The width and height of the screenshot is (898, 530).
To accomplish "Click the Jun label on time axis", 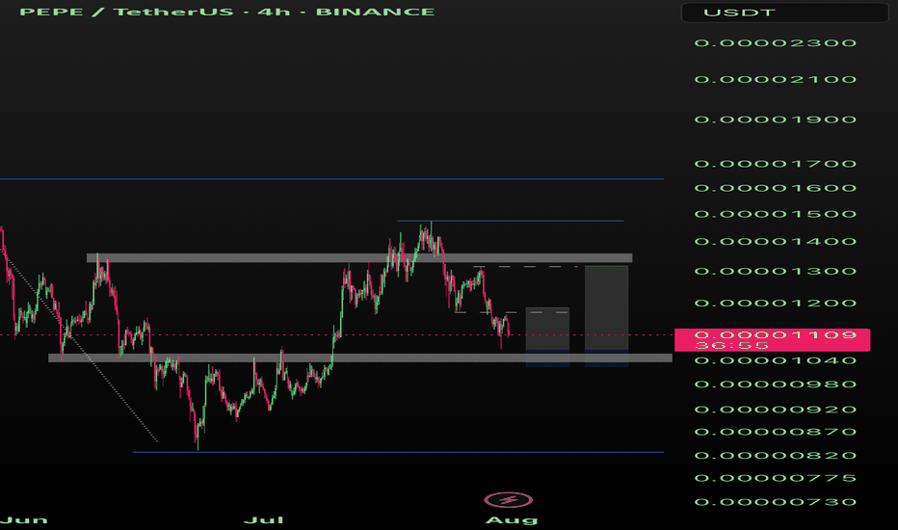I will click(x=24, y=520).
